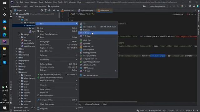
Task: Open Windows Start menu
Action: (x=4, y=3)
